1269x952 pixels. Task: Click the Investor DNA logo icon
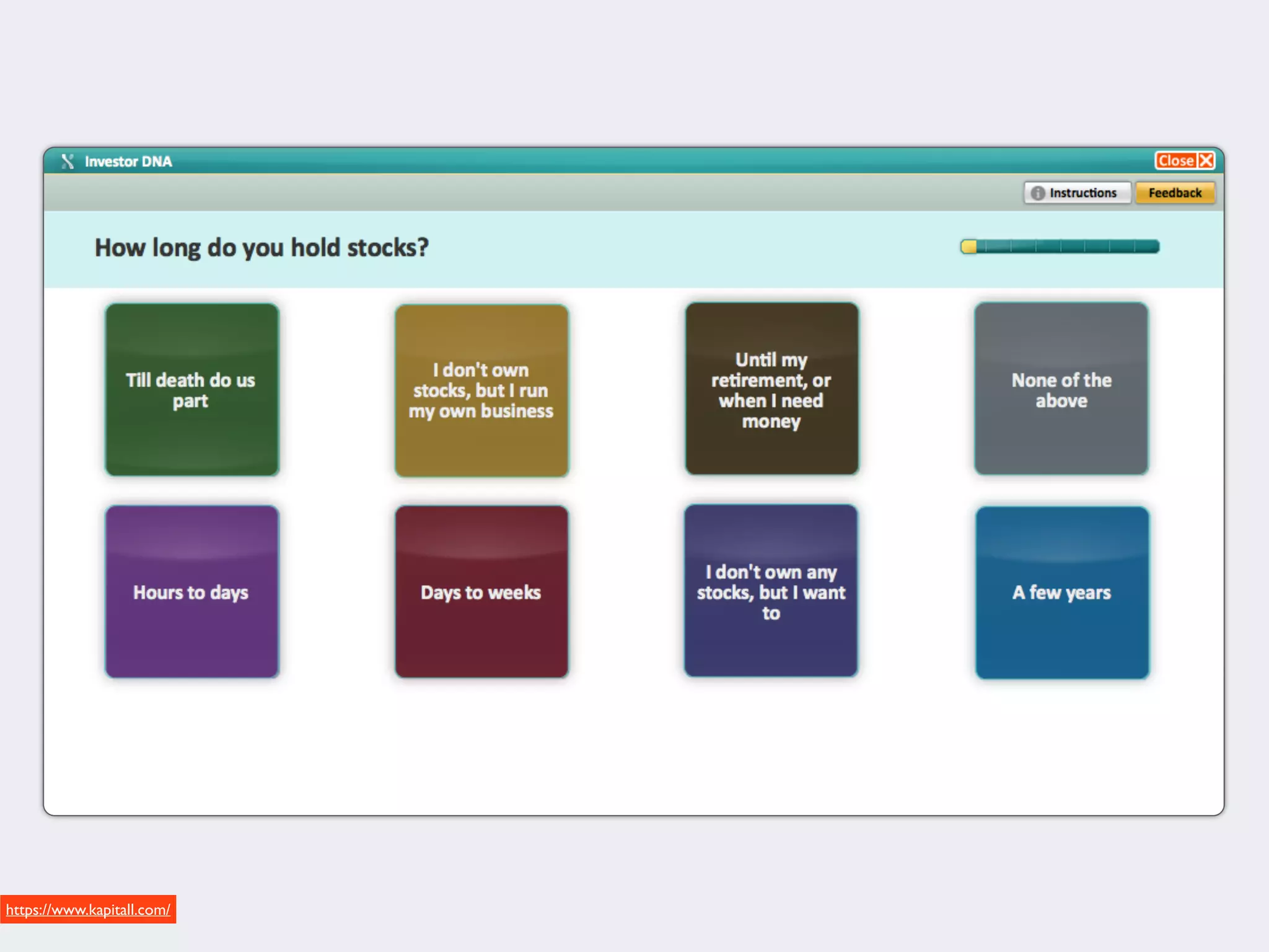(68, 161)
